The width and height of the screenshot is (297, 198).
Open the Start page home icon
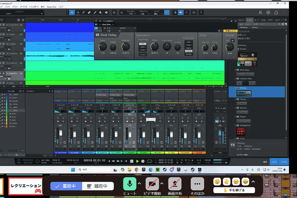click(276, 12)
